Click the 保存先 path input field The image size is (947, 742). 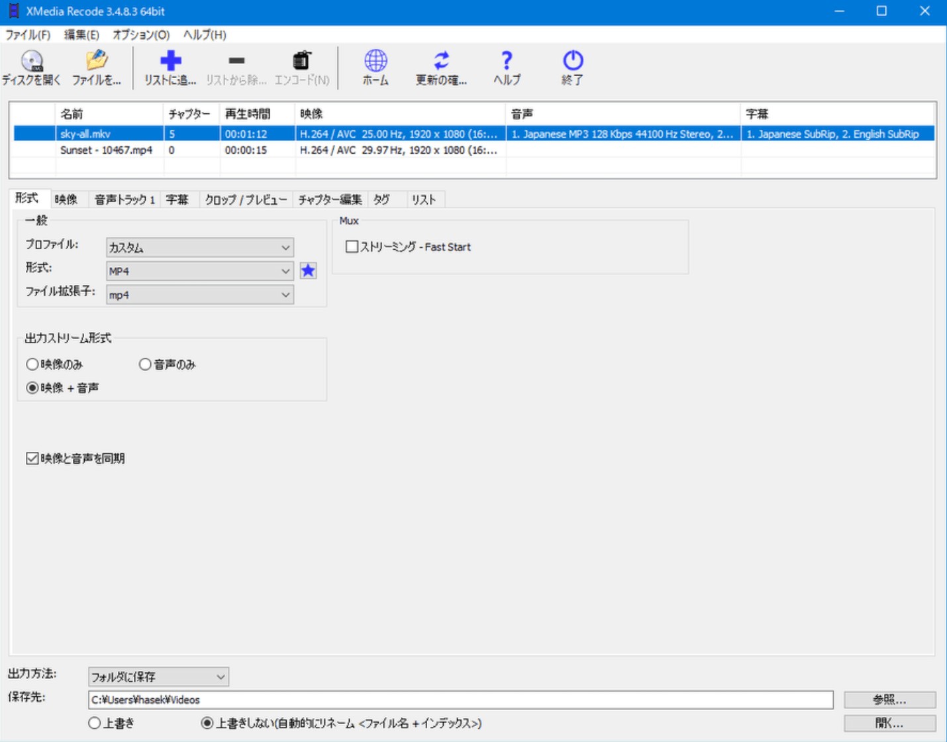pos(460,700)
